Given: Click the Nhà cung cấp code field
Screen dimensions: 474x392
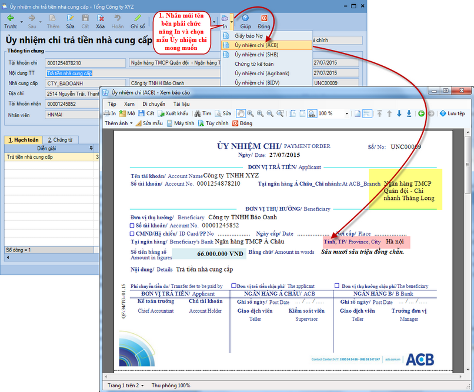Looking at the screenshot, I should click(x=85, y=83).
